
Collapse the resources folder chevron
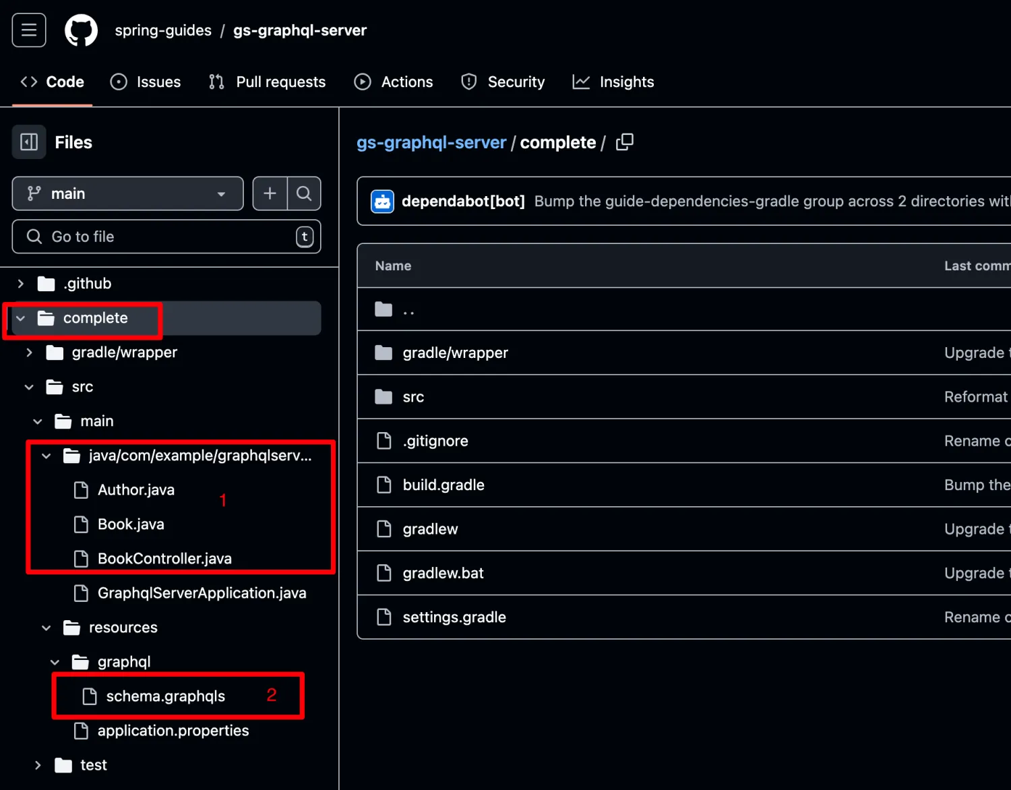coord(47,628)
